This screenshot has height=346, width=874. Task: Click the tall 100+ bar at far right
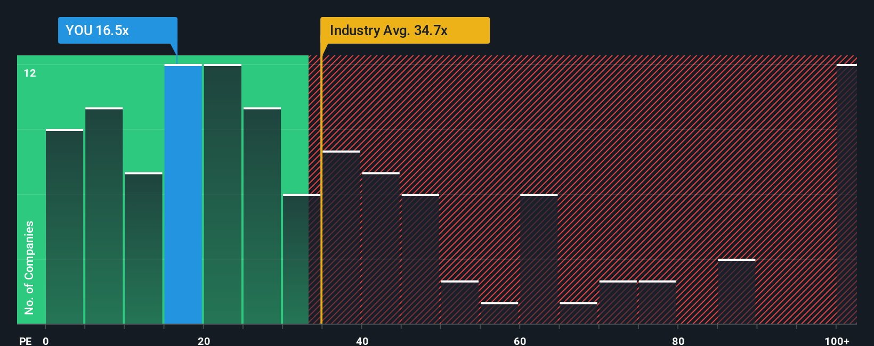(x=846, y=194)
